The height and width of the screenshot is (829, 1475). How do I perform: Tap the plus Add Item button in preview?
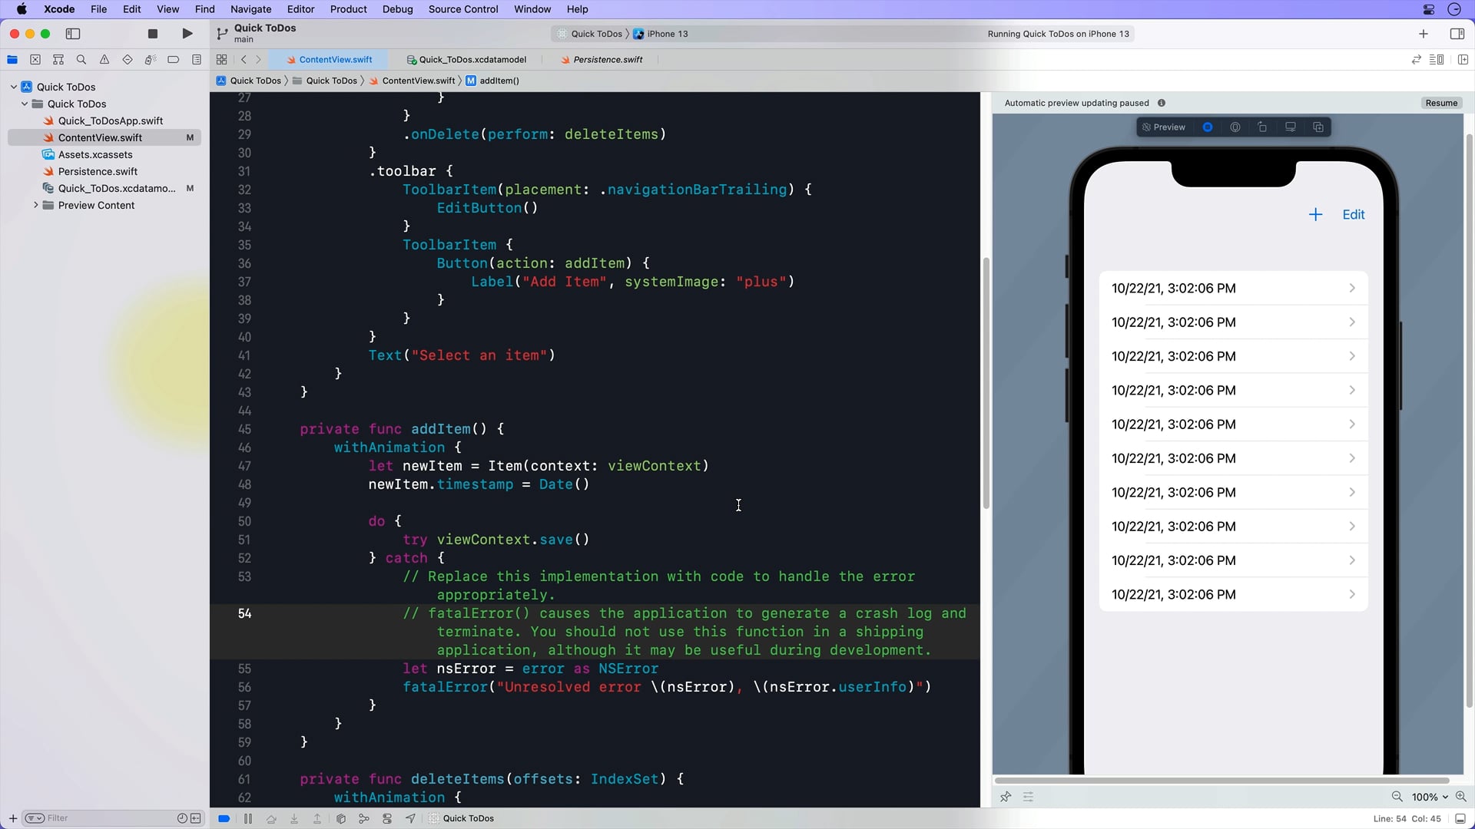tap(1315, 215)
